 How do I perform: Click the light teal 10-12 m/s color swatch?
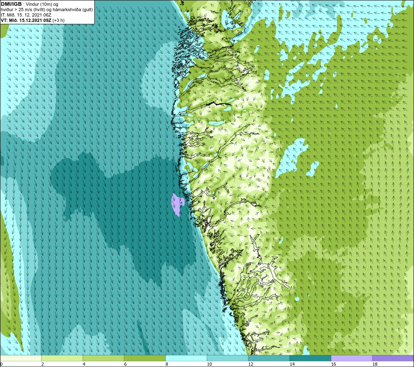pos(228,358)
